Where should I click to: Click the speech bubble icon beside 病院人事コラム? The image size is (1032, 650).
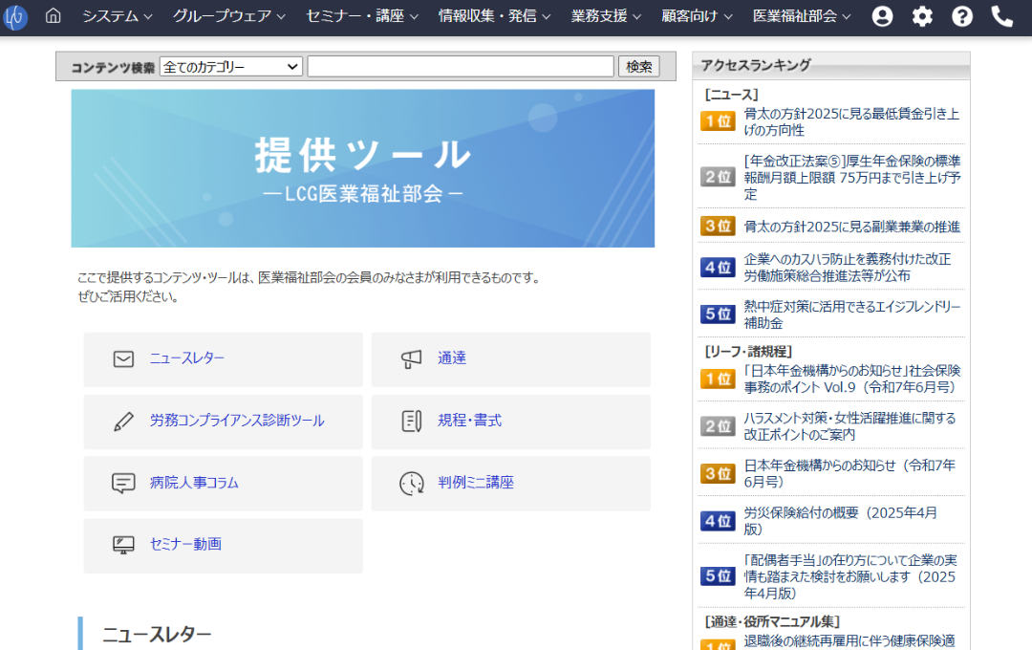(x=123, y=484)
